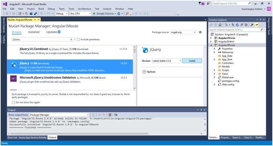Open the Debug configuration dropdown
The width and height of the screenshot is (273, 146).
[x=62, y=14]
